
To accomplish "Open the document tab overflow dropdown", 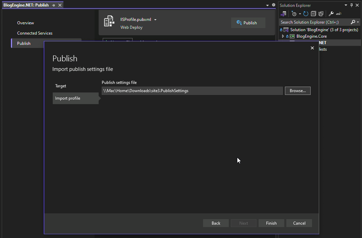I will (267, 5).
